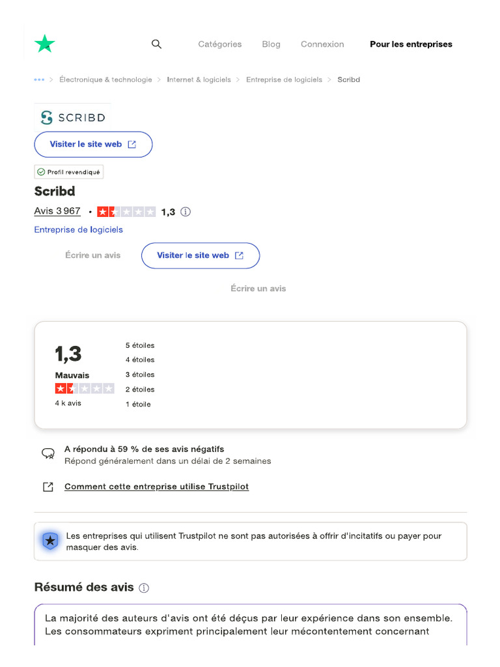Click the Trustpilot green star logo

click(44, 44)
